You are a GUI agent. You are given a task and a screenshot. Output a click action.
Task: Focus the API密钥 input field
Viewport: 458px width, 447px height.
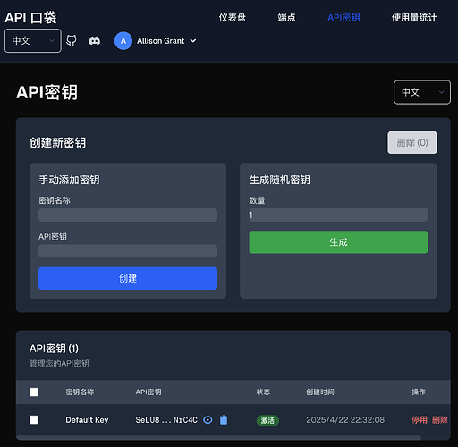[x=128, y=251]
